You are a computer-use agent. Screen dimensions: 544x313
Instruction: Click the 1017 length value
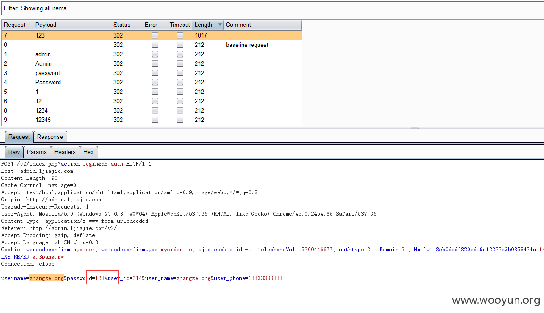(201, 35)
